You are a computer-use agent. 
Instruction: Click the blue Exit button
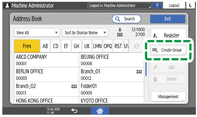coord(168,19)
